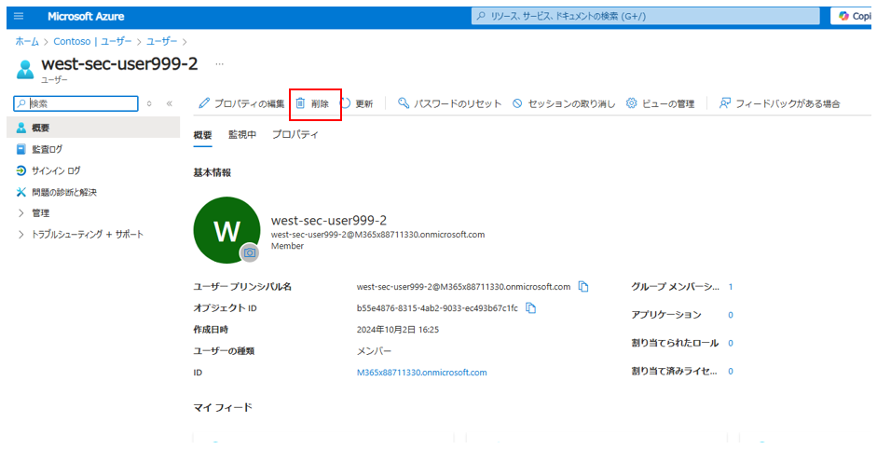The image size is (877, 449).
Task: Focus the sidebar 検索 field
Action: (76, 103)
